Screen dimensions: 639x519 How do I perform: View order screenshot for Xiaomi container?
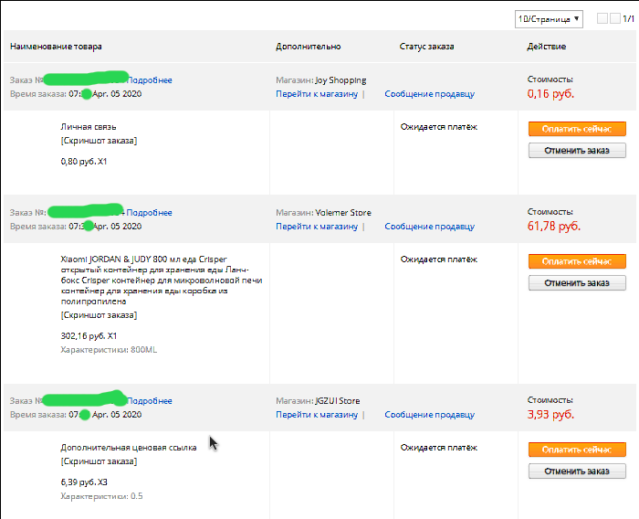[99, 315]
